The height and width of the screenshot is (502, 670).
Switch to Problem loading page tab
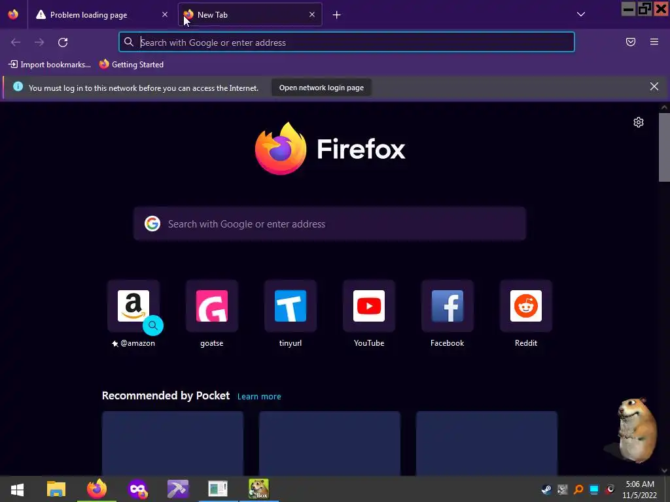(x=101, y=14)
